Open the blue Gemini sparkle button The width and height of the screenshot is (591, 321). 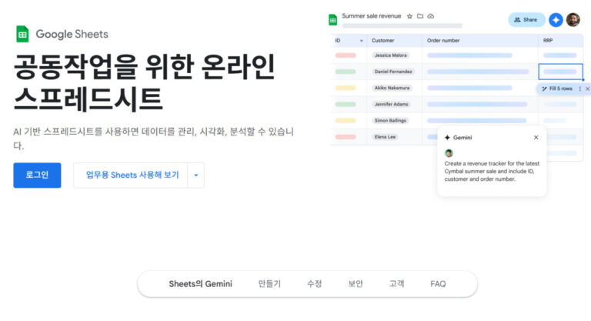coord(556,19)
